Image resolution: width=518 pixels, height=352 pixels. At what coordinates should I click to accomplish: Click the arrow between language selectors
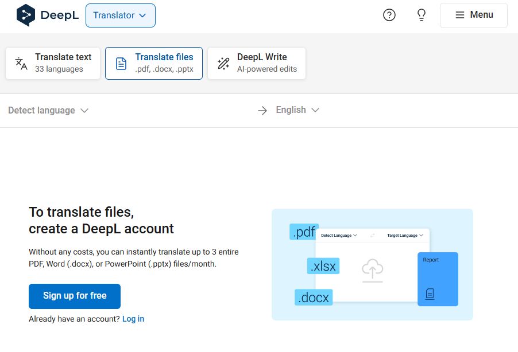262,110
